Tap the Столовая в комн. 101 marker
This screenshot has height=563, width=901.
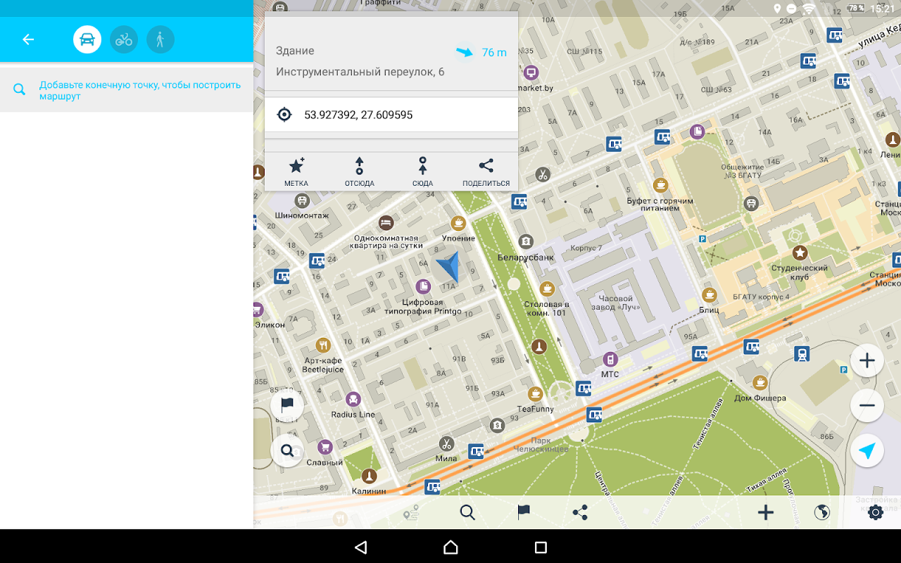pos(546,288)
